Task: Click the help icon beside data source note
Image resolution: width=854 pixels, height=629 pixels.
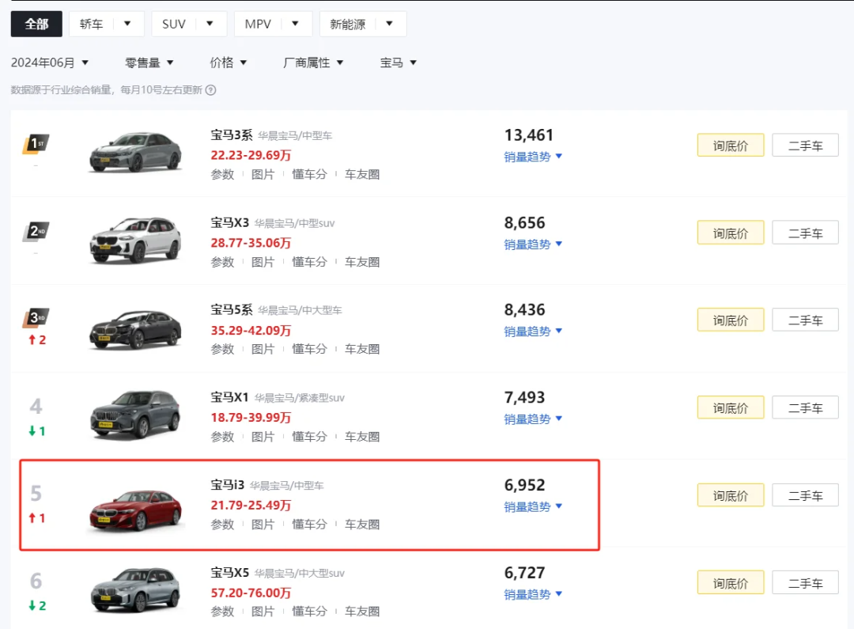Action: (x=211, y=90)
